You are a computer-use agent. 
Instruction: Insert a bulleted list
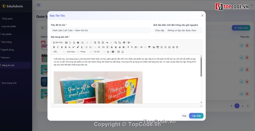(x=90, y=47)
